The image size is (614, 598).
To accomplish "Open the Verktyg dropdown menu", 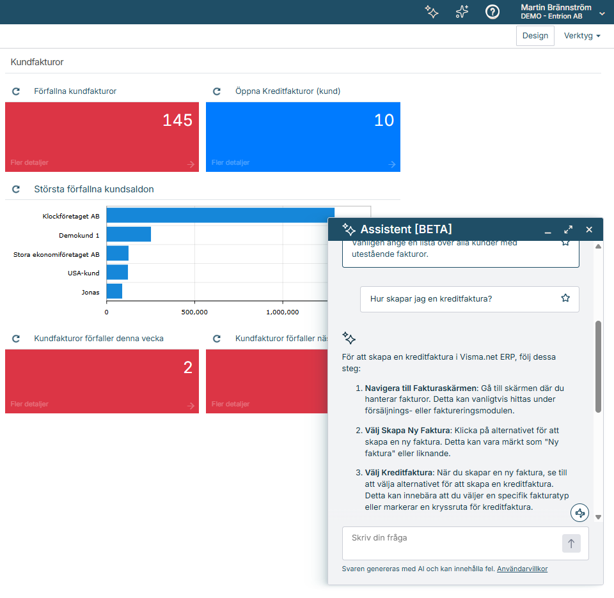I will (x=582, y=36).
